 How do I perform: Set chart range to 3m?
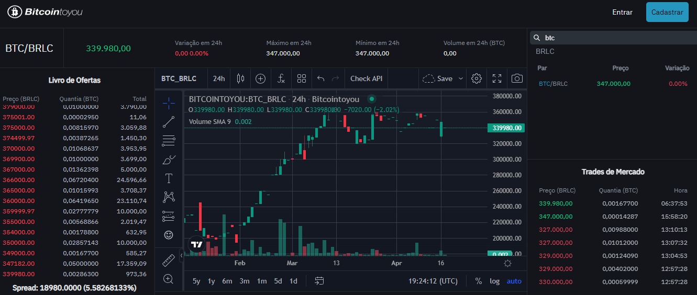(x=245, y=281)
